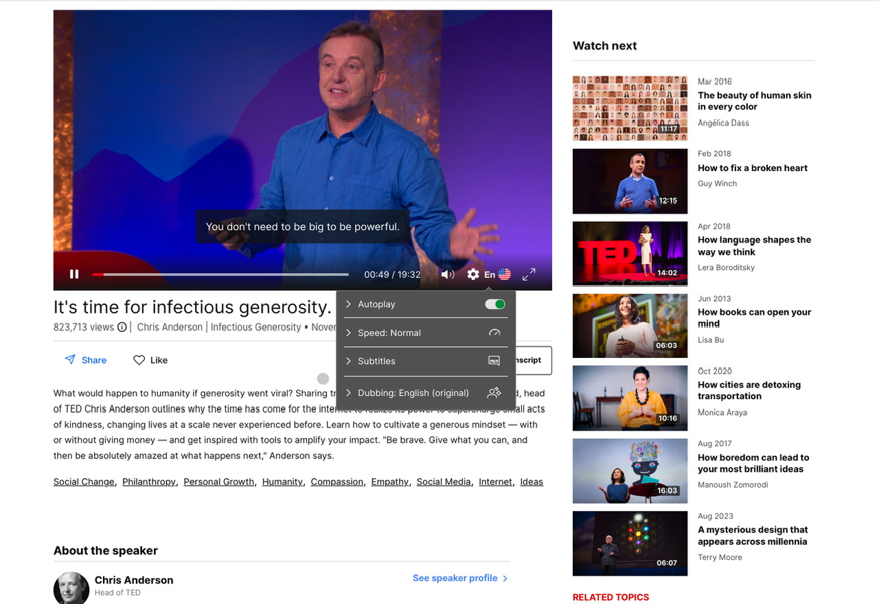Click the dubbing person icon

(494, 393)
